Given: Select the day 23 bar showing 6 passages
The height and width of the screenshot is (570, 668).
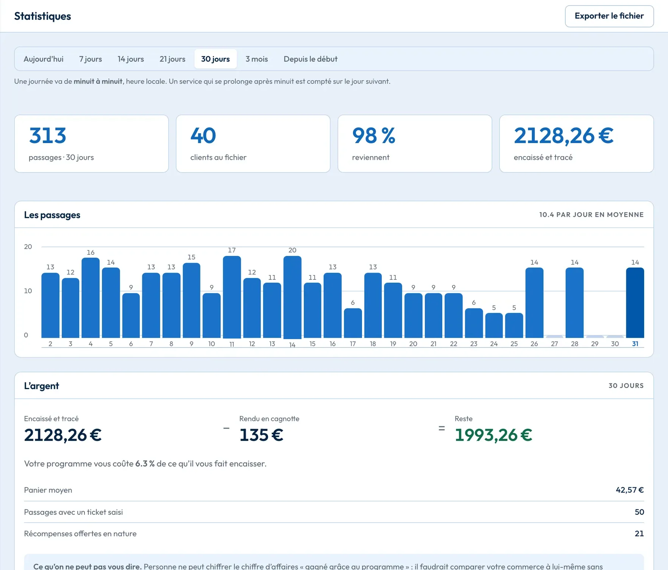Looking at the screenshot, I should pos(474,323).
